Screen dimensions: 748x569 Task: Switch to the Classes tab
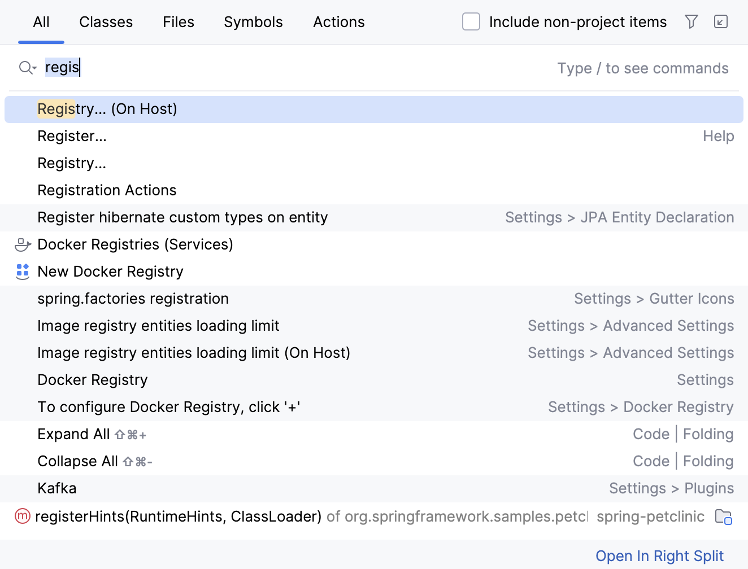click(x=106, y=22)
